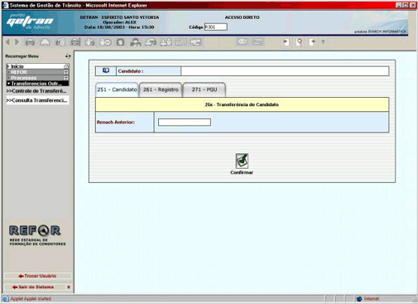
Task: Click the white dome-shaped toolbar icon
Action: tap(45, 42)
